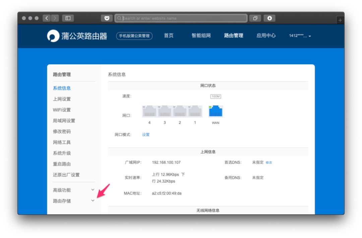Open WiFi设置 in sidebar
Viewport: 362px width, 238px height.
[x=62, y=110]
